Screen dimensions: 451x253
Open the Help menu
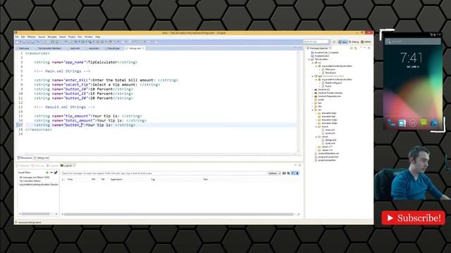click(97, 37)
